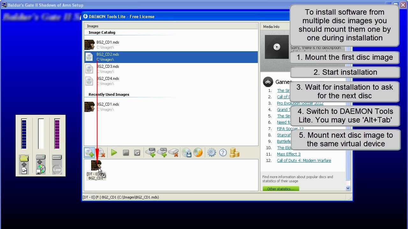
Task: Click the green Mount play icon
Action: 114,153
